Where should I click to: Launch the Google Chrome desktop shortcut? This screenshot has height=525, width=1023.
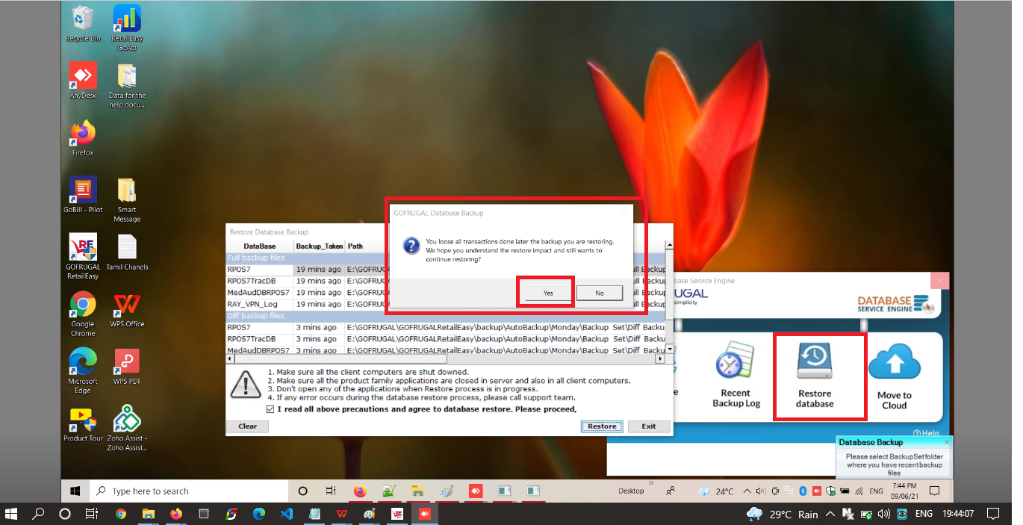(83, 314)
